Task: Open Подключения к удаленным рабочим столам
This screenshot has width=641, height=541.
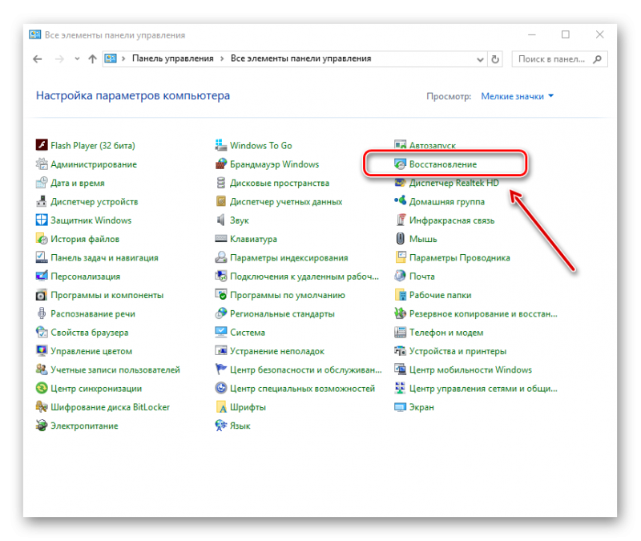Action: point(304,277)
